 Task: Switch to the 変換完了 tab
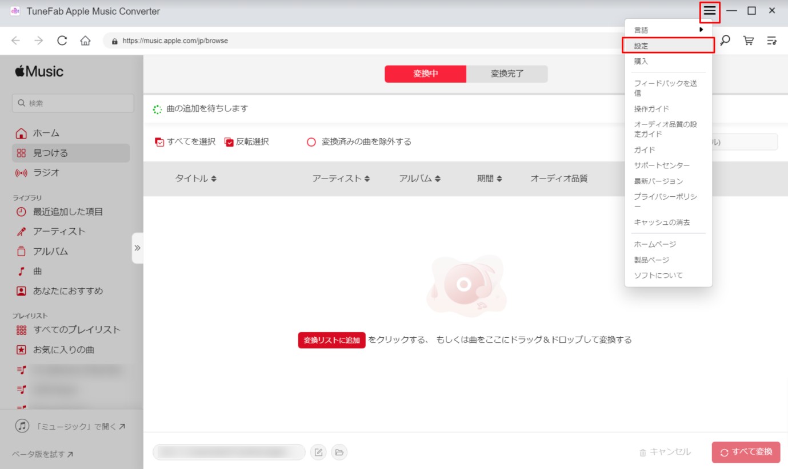click(x=507, y=74)
